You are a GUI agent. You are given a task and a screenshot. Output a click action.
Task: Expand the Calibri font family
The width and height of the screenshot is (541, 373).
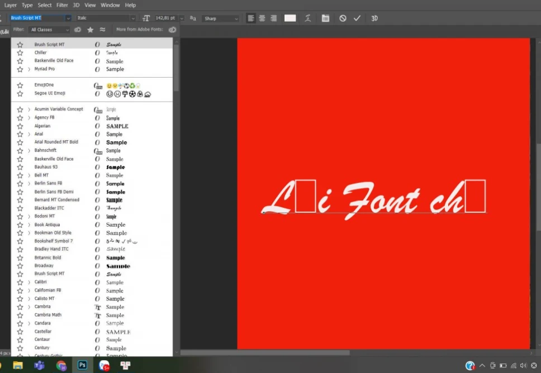(x=29, y=283)
